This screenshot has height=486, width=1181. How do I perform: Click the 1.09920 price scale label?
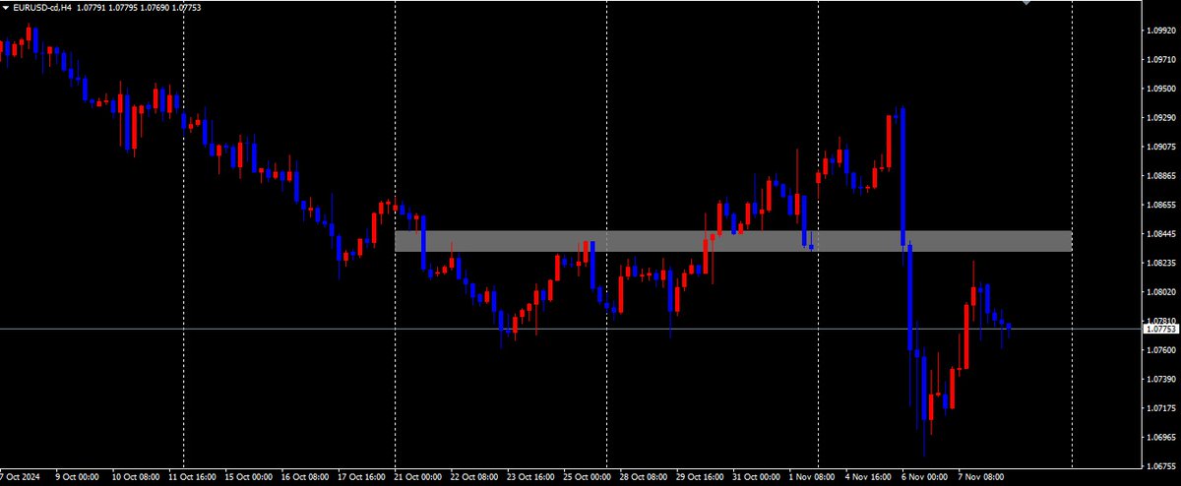1161,30
